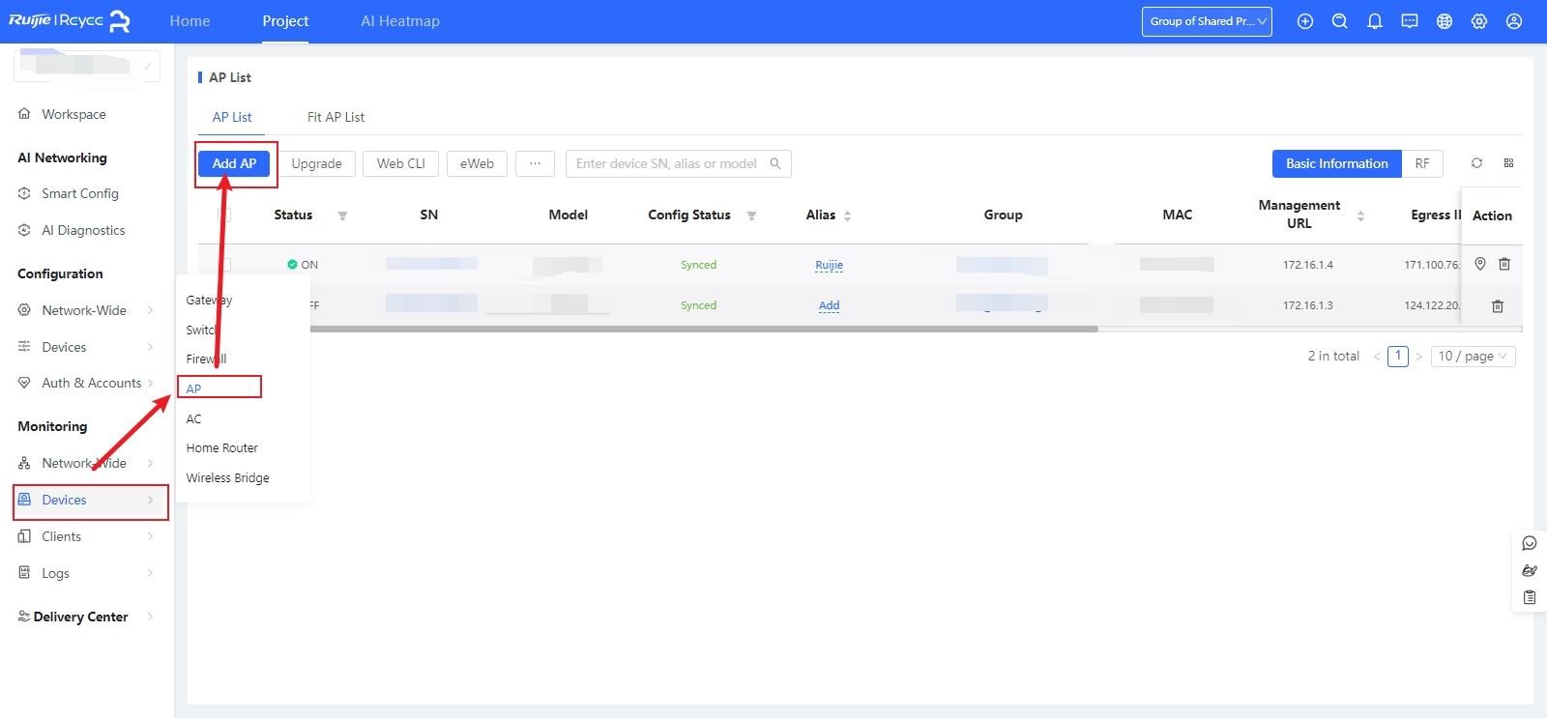Open the user account profile icon
Image resolution: width=1547 pixels, height=718 pixels.
[1513, 21]
